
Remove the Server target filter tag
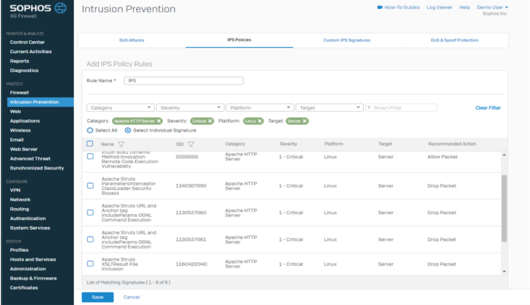(x=305, y=121)
